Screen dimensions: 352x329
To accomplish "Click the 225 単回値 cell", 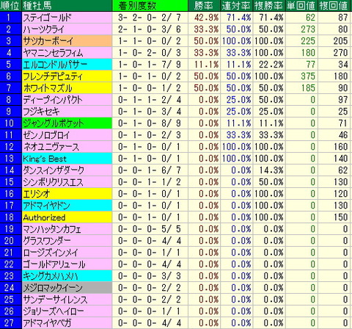I will 301,41.
